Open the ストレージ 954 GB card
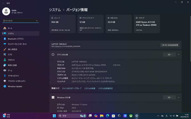191x119 pixels. [62, 24]
